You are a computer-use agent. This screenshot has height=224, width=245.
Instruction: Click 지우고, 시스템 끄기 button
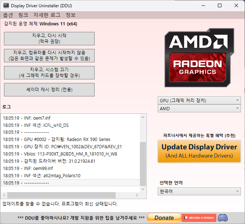coord(49,73)
